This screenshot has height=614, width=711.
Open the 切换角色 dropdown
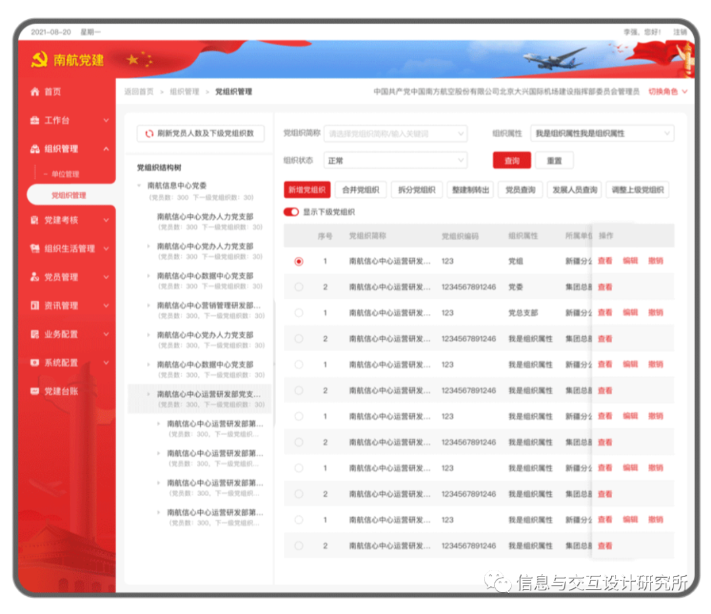[668, 91]
